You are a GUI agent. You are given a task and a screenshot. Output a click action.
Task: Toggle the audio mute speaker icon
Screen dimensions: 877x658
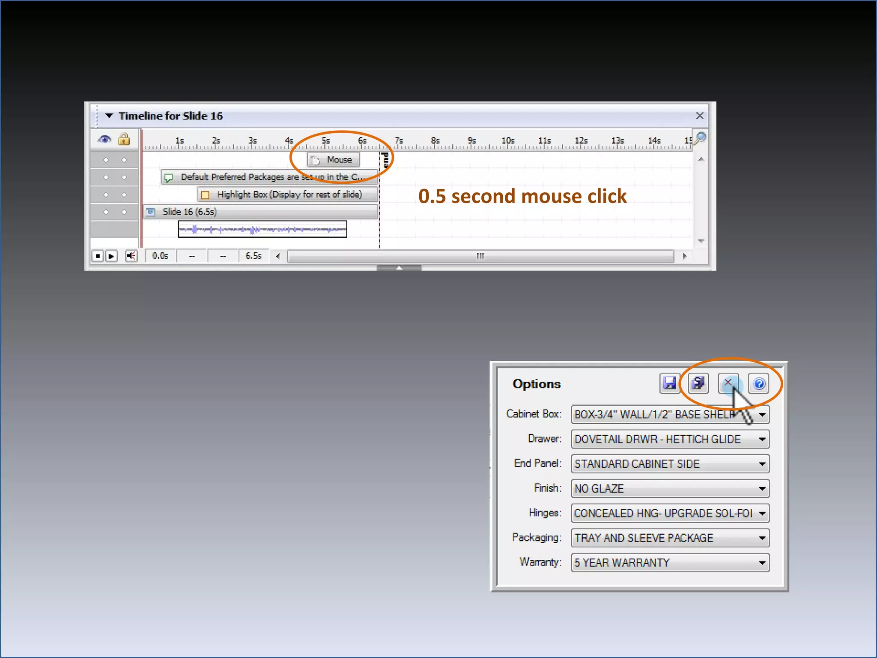click(131, 256)
